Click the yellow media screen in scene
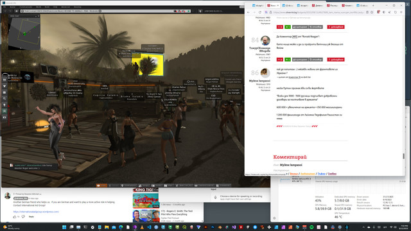411x231 pixels. tap(148, 65)
